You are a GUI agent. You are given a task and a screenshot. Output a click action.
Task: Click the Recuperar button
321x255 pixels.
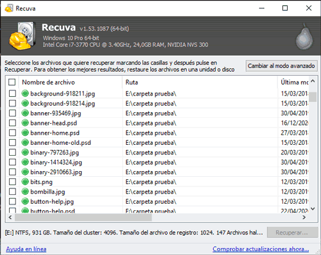pyautogui.click(x=292, y=233)
